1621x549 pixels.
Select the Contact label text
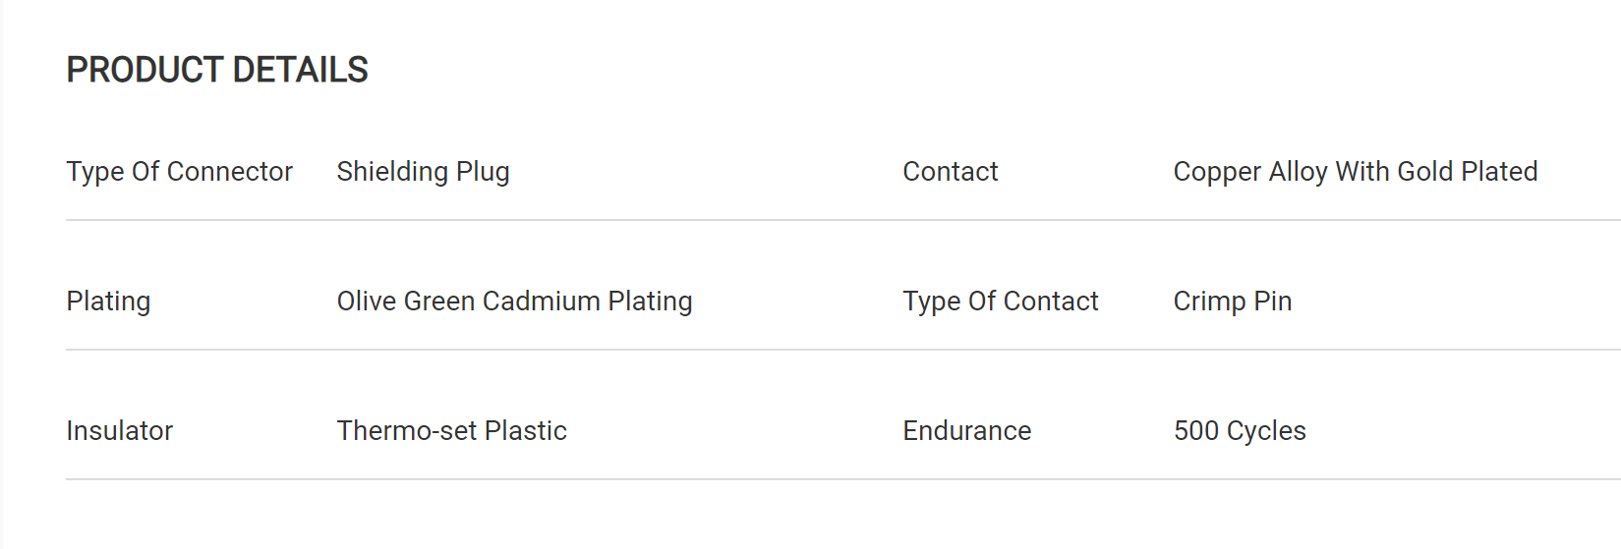pos(950,172)
